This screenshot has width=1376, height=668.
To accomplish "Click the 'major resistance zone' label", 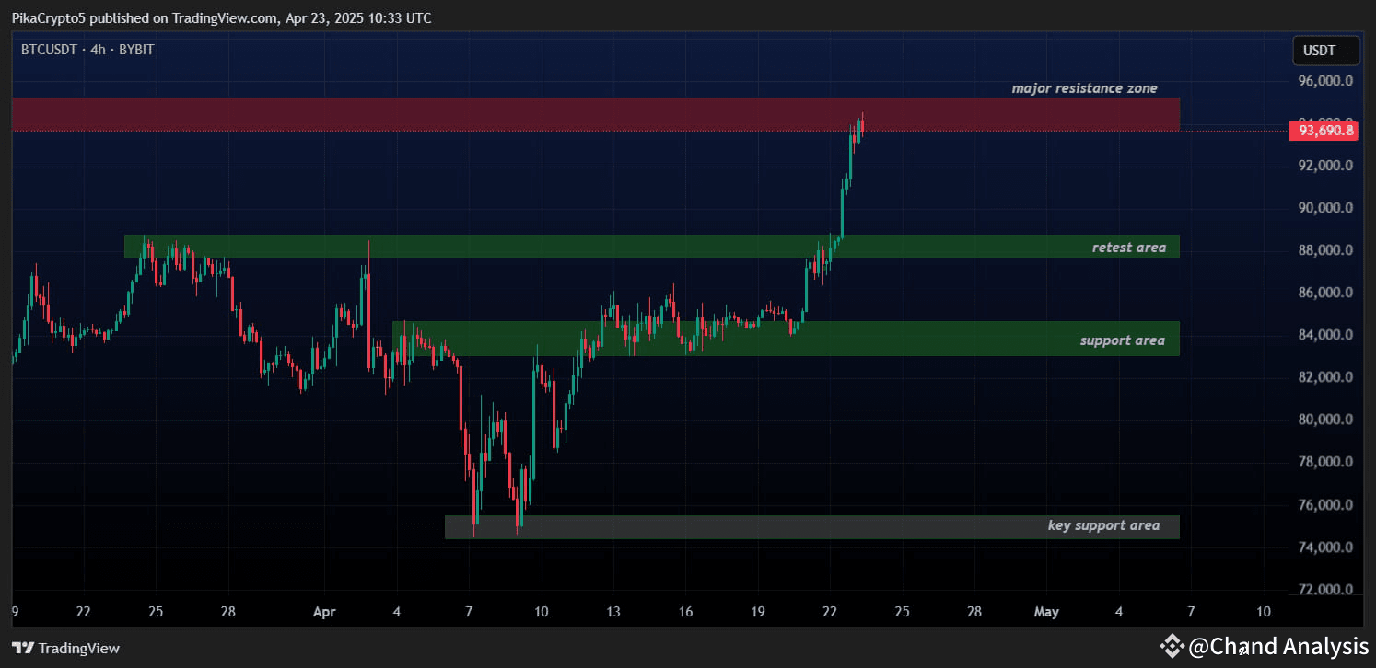I will 1084,88.
